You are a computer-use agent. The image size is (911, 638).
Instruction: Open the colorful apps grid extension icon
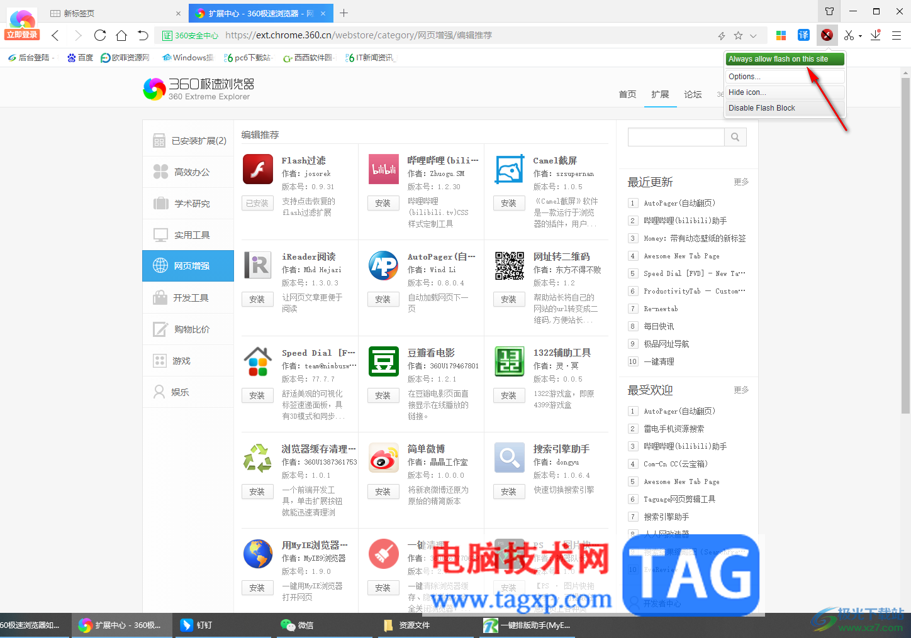781,35
